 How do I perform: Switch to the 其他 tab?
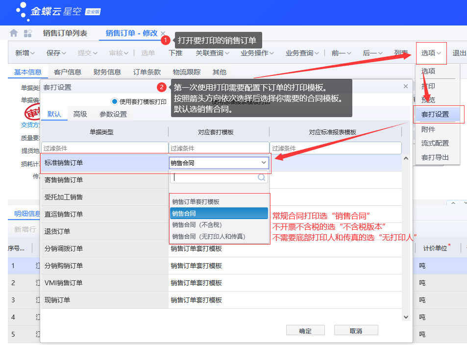pos(220,72)
